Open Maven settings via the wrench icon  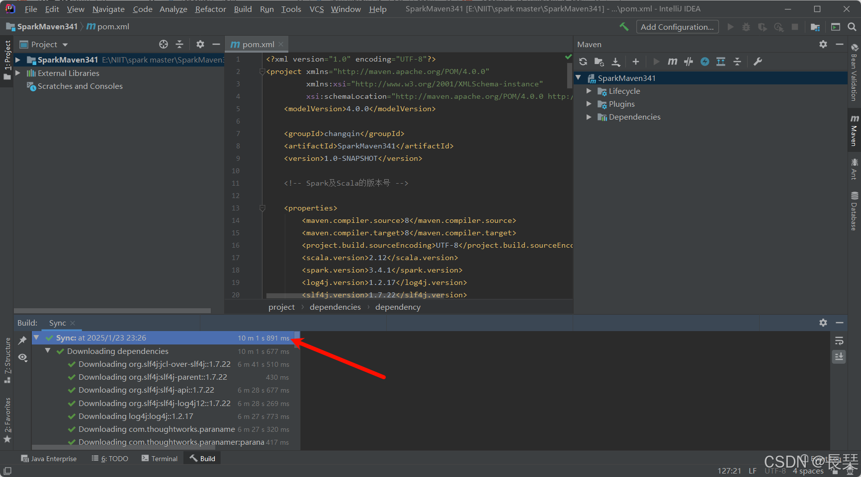click(758, 62)
